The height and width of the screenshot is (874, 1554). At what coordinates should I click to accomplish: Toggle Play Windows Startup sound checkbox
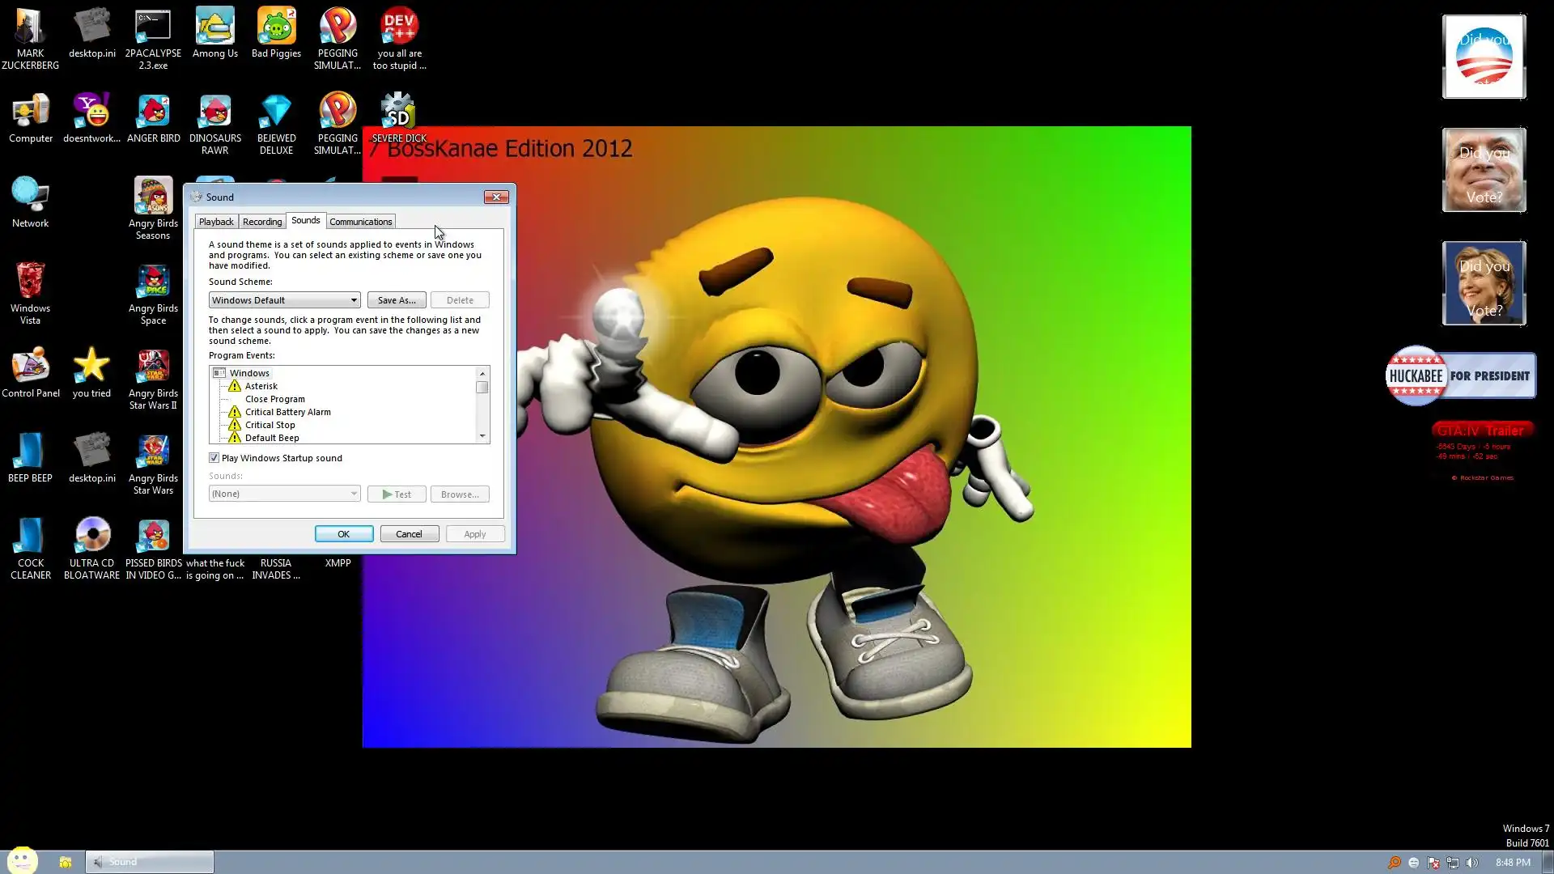[x=214, y=458]
